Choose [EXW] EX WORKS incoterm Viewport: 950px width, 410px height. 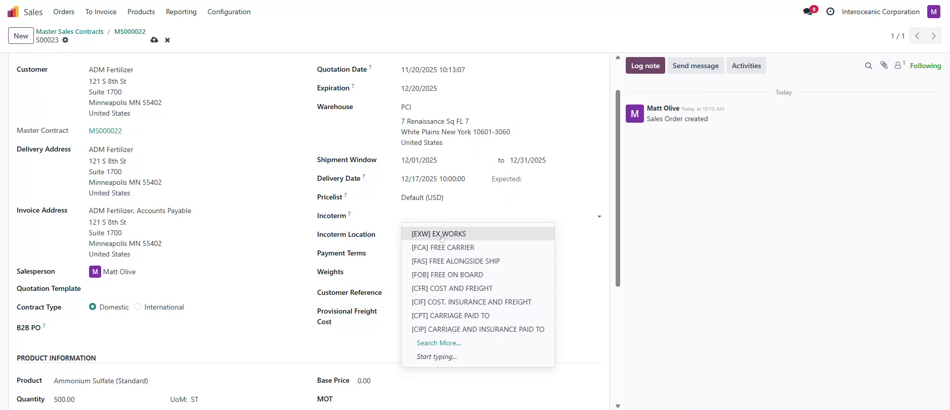point(478,234)
